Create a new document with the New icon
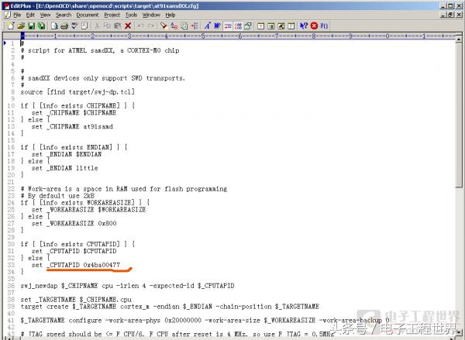 pos(11,26)
